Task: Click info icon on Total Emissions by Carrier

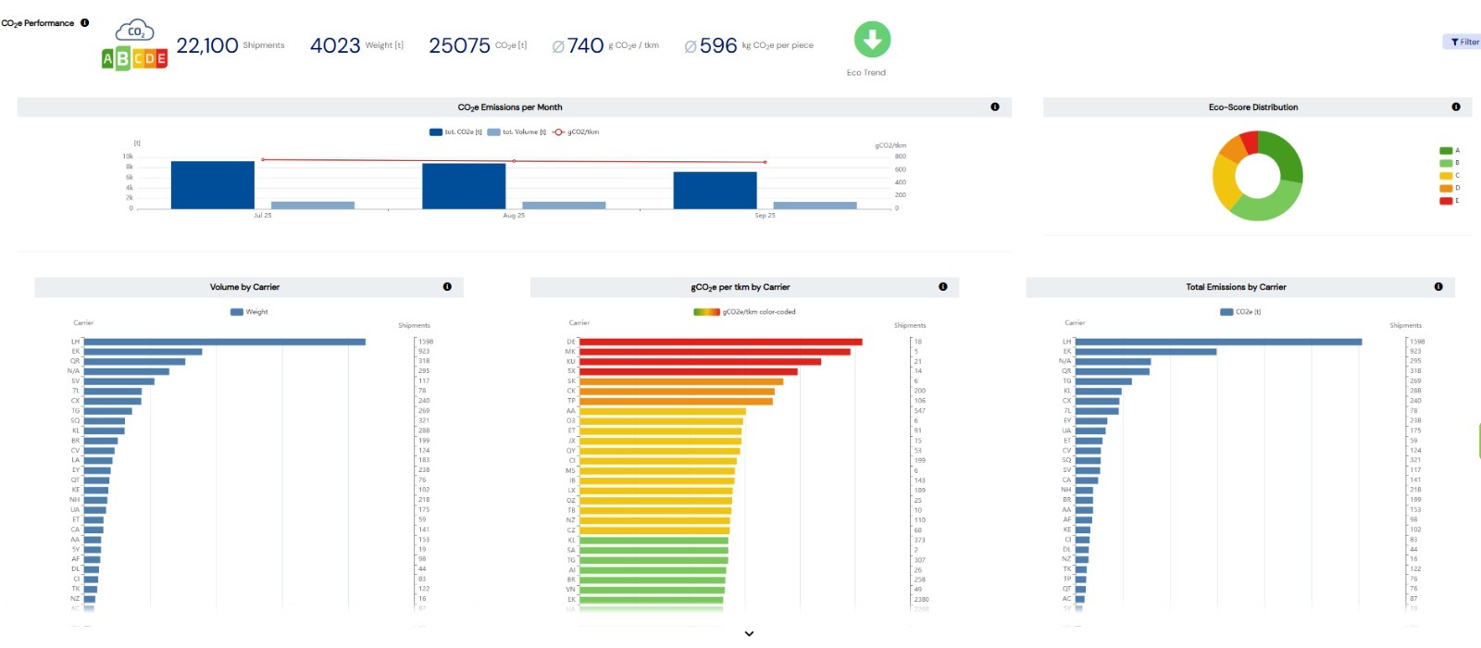Action: pos(1438,287)
